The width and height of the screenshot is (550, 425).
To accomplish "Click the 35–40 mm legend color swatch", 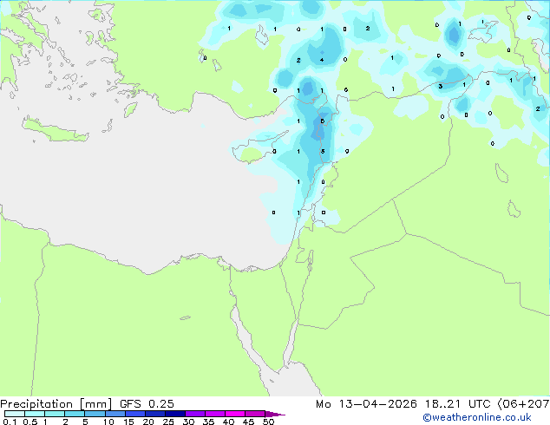I will (214, 414).
